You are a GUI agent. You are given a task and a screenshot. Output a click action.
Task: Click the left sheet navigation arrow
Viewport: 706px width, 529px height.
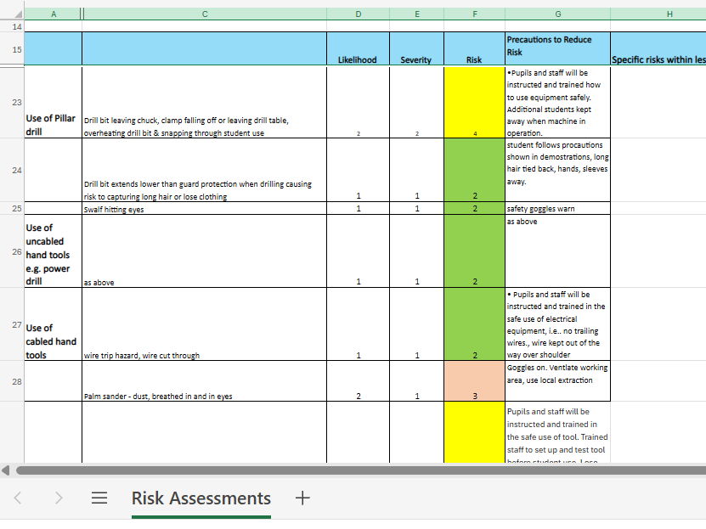click(x=17, y=498)
